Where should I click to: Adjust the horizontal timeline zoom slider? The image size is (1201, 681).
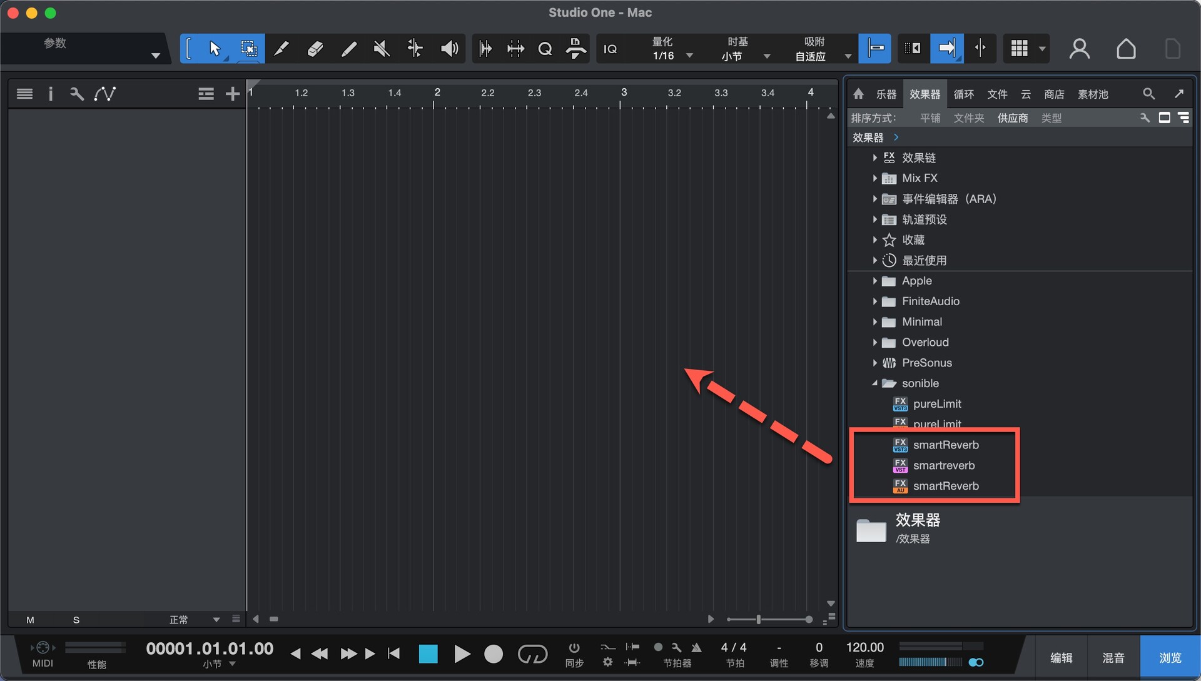pos(759,619)
